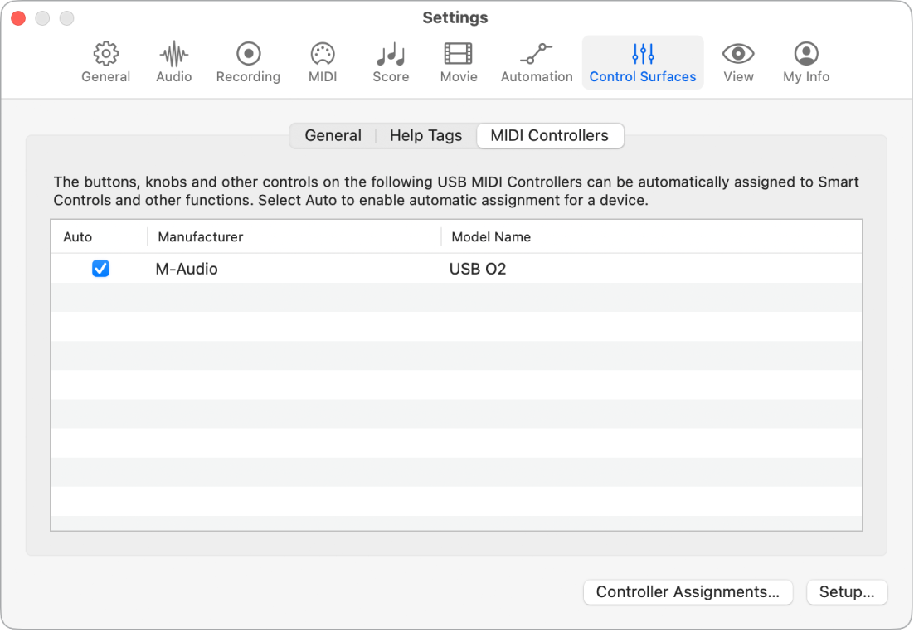This screenshot has width=914, height=632.
Task: Open the MIDI settings pane
Action: (x=322, y=61)
